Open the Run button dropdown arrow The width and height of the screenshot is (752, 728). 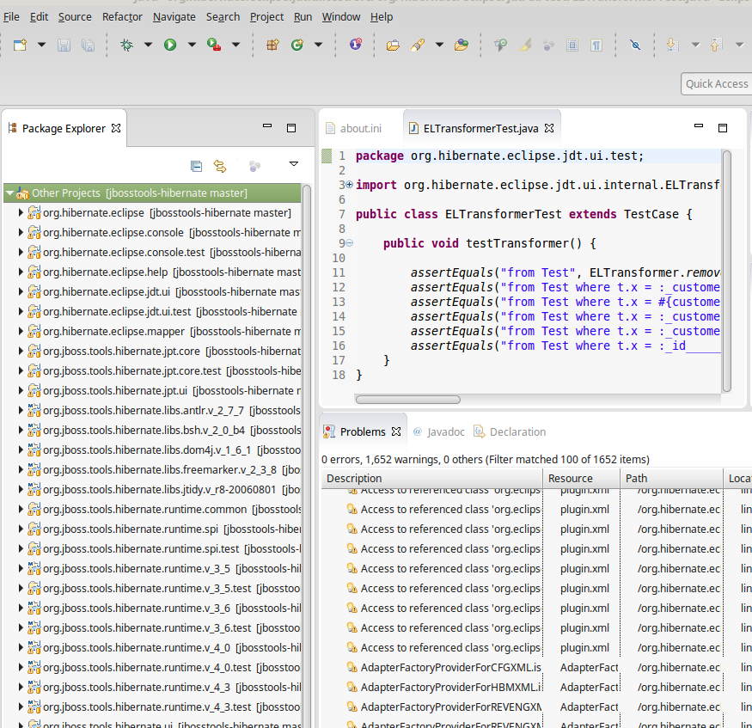[190, 45]
